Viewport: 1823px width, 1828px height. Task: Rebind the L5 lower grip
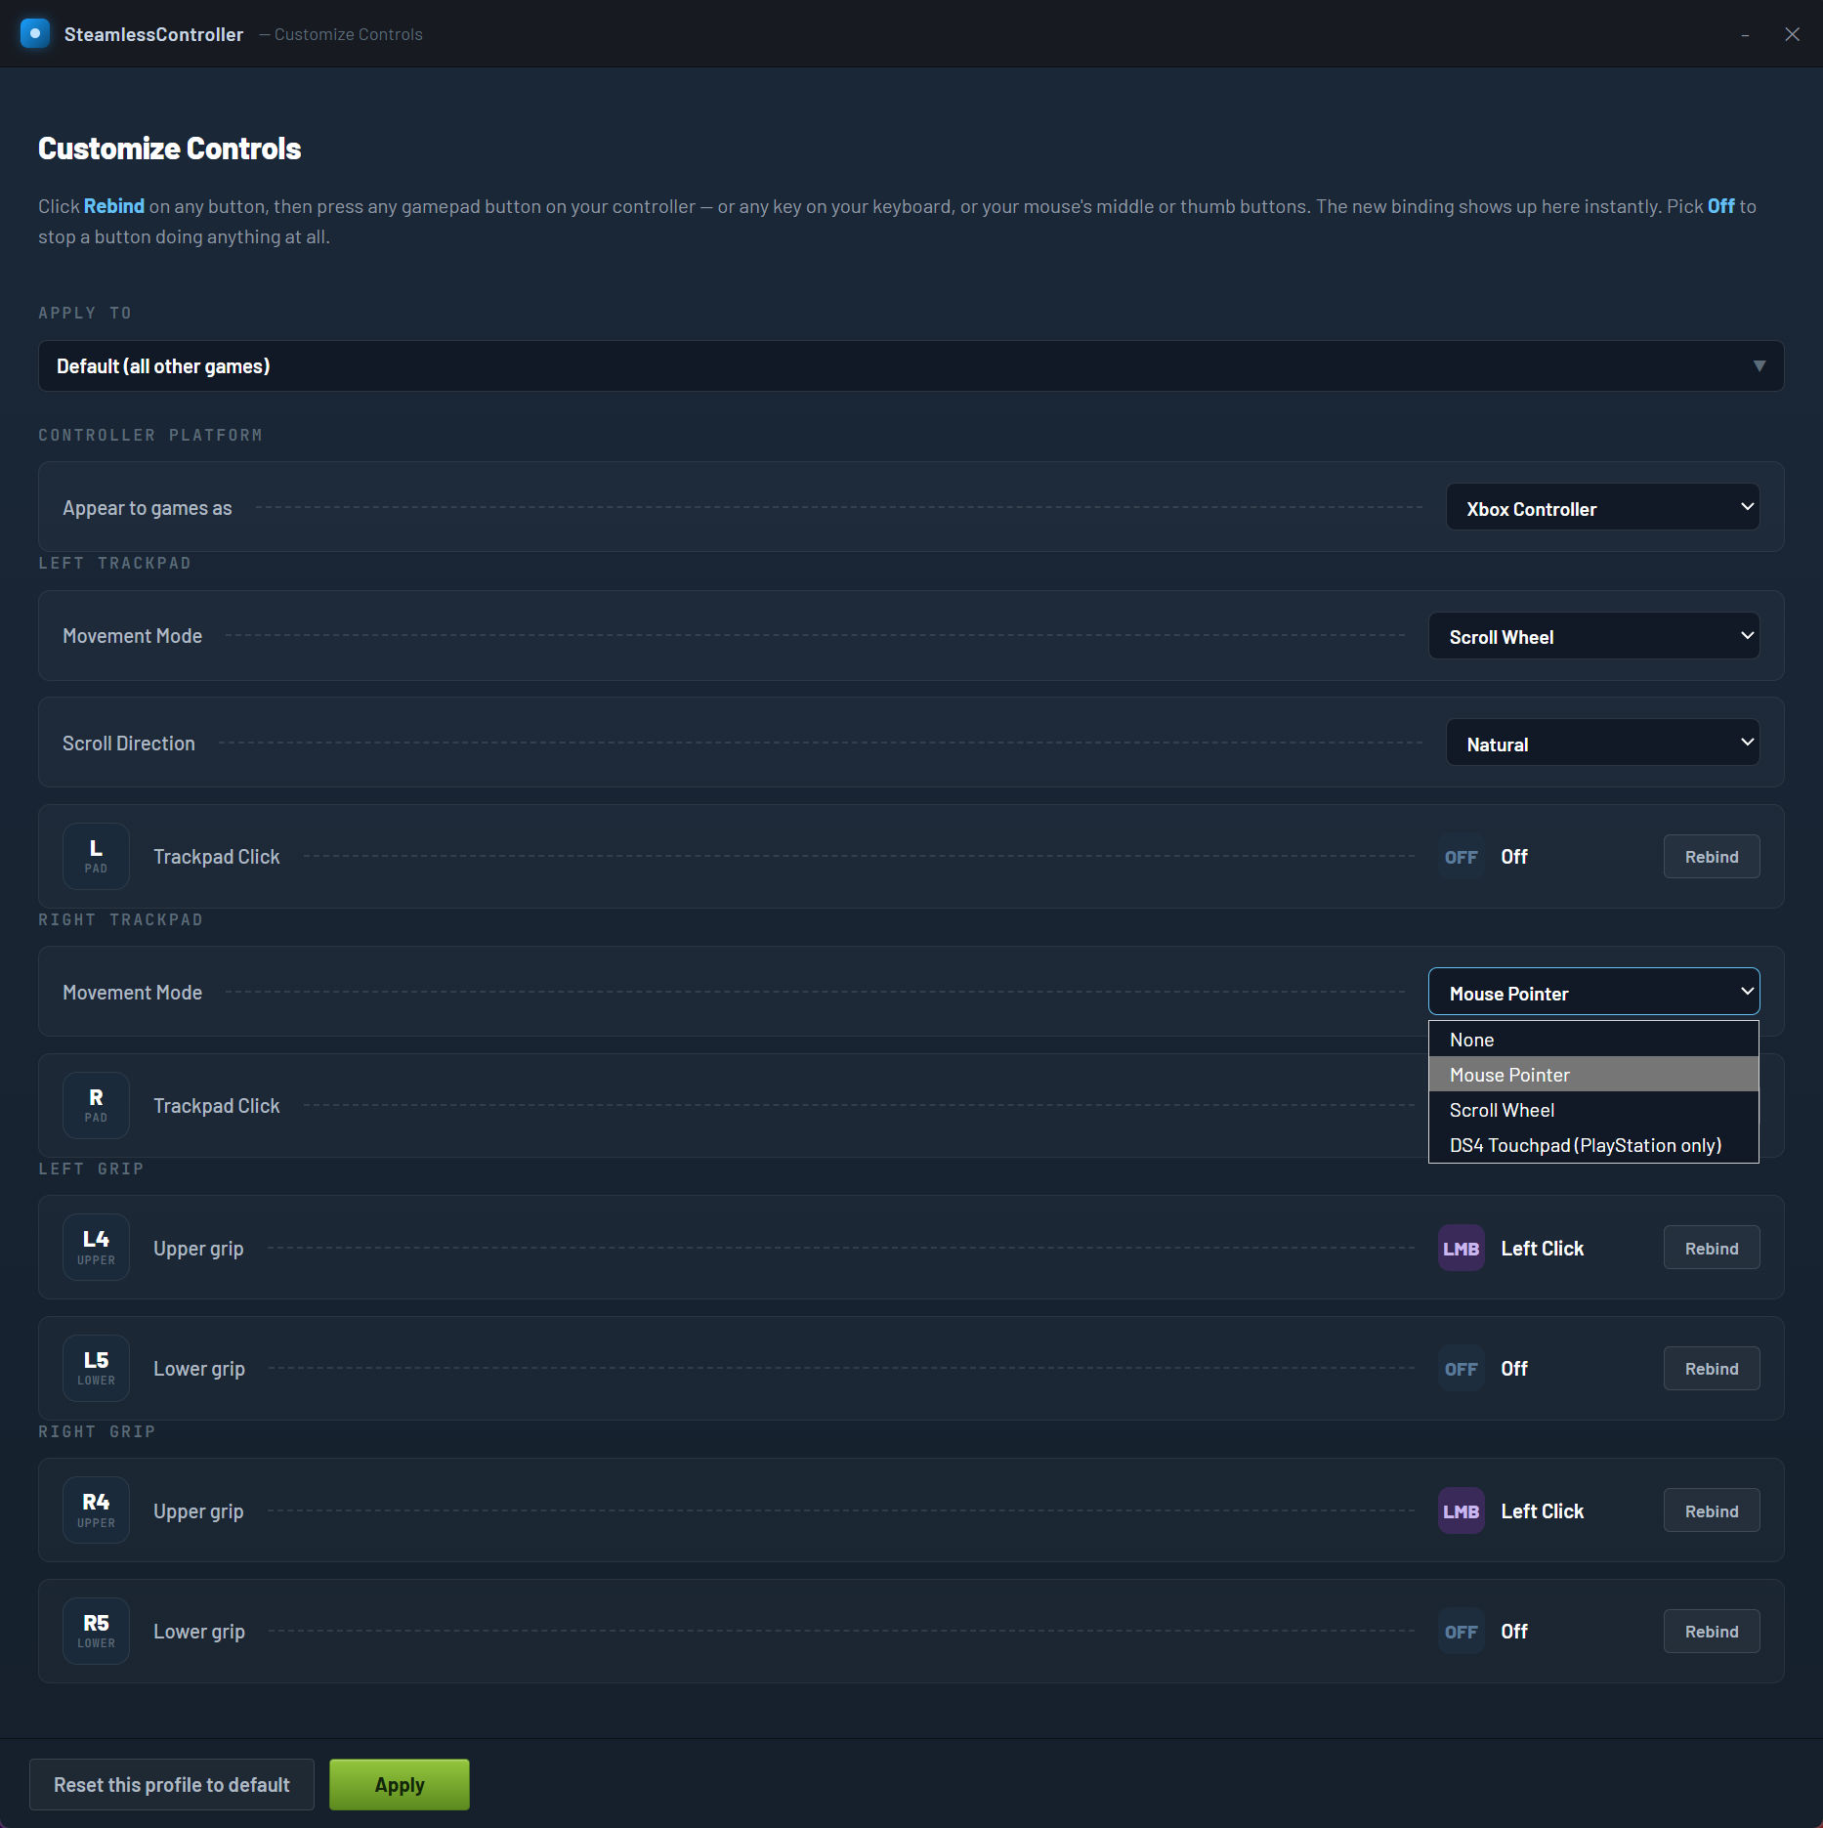pyautogui.click(x=1712, y=1369)
